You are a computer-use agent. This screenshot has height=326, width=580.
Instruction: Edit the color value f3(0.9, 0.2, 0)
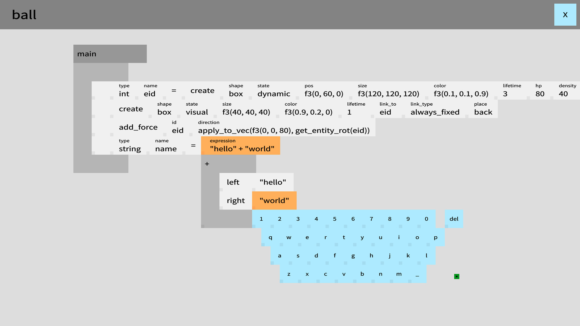pos(309,112)
